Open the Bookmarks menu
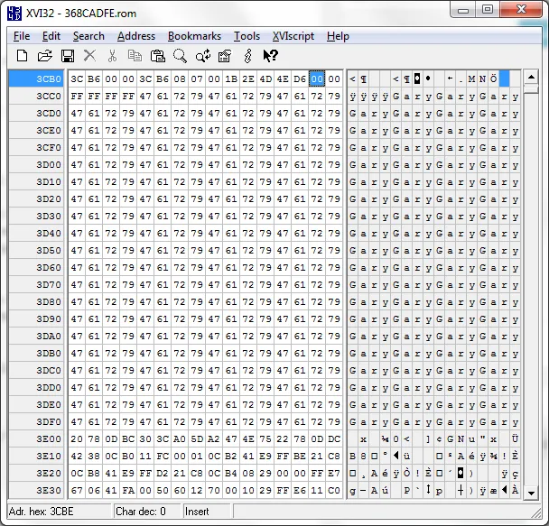The width and height of the screenshot is (549, 526). click(194, 36)
